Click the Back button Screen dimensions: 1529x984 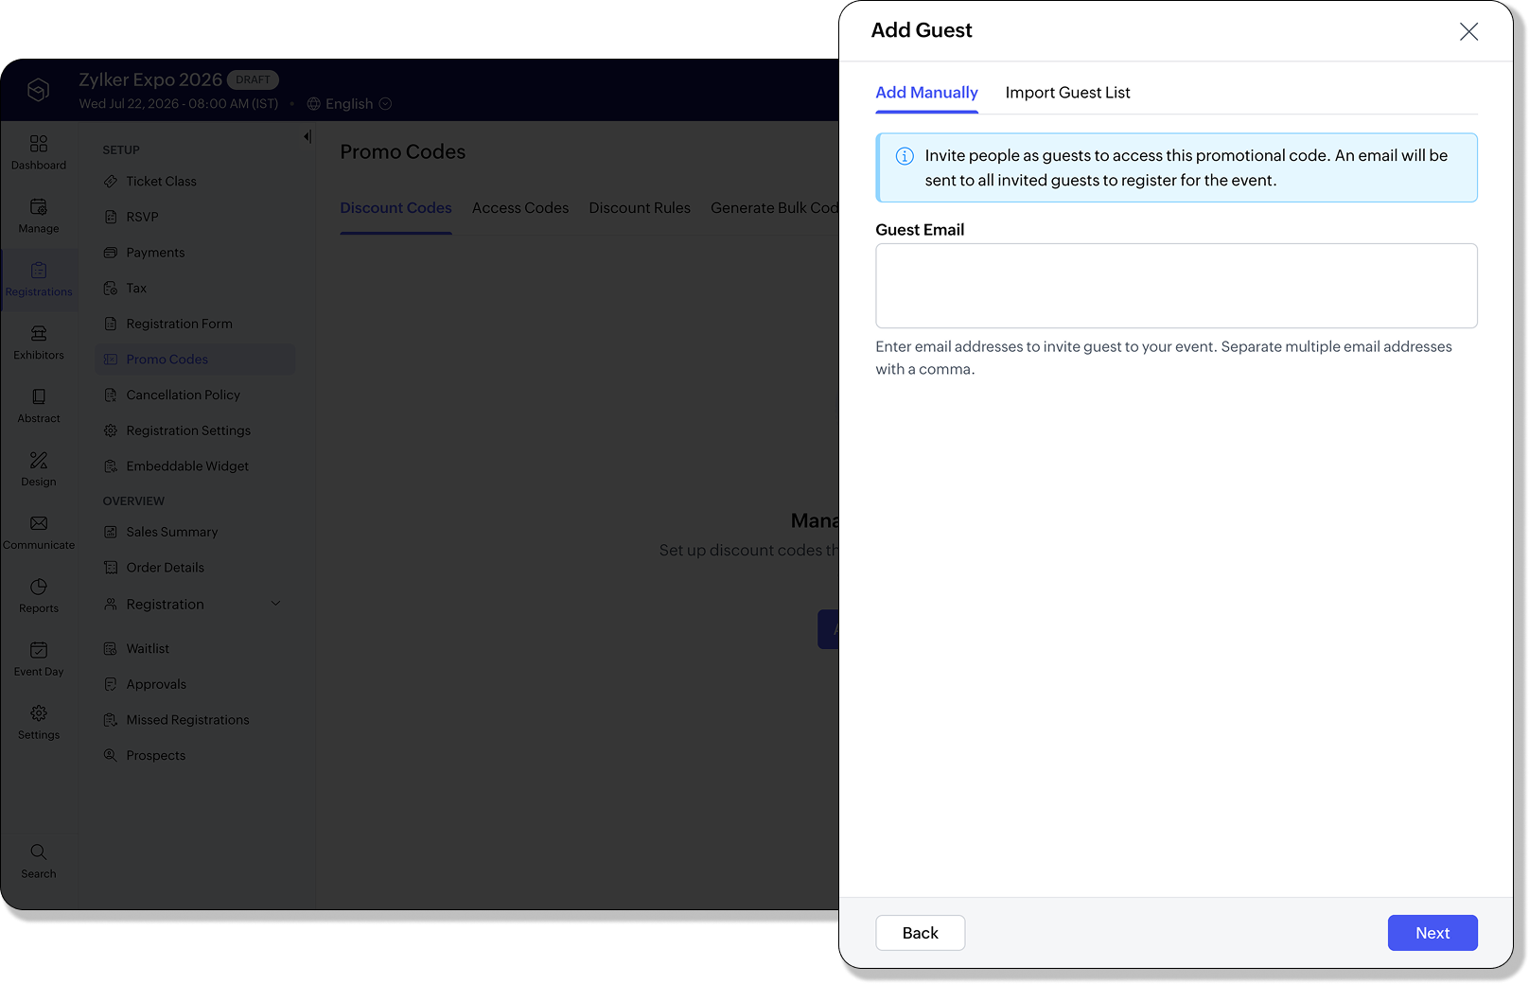coord(920,933)
